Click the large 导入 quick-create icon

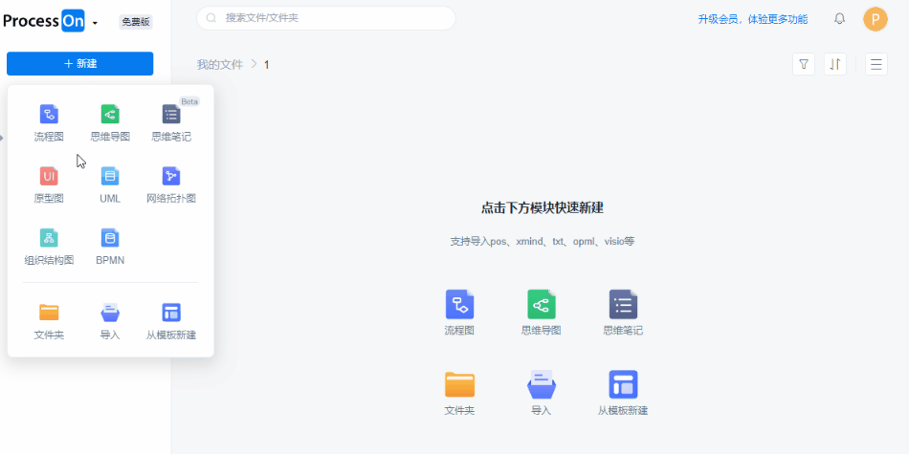(x=542, y=384)
